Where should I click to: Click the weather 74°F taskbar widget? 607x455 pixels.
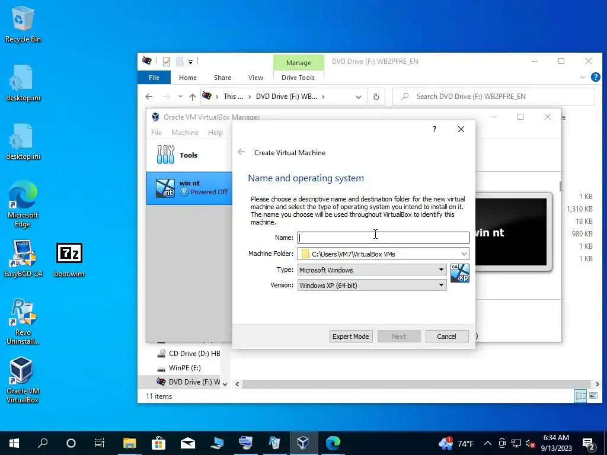point(457,443)
